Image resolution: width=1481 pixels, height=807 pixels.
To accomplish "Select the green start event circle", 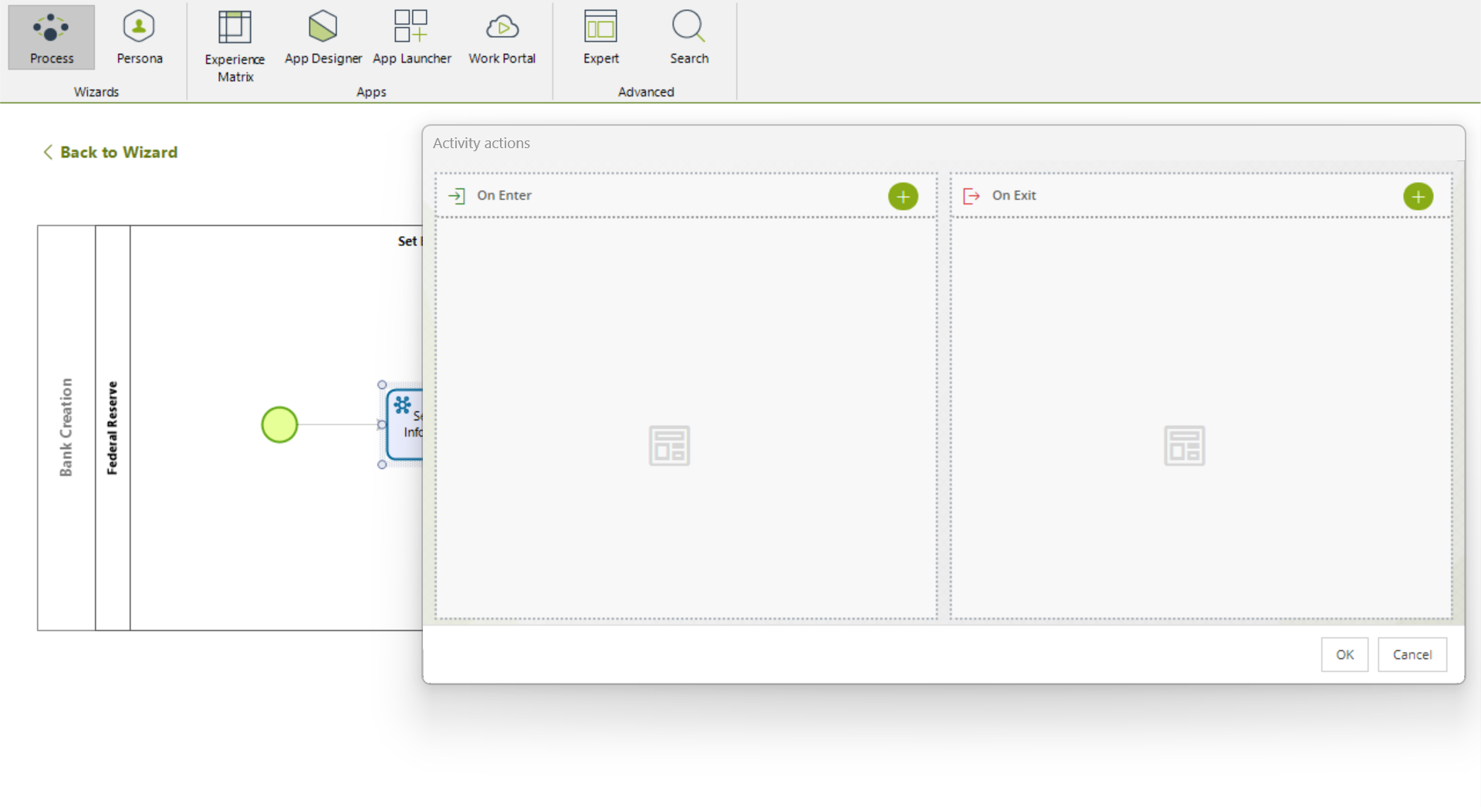I will click(x=279, y=425).
